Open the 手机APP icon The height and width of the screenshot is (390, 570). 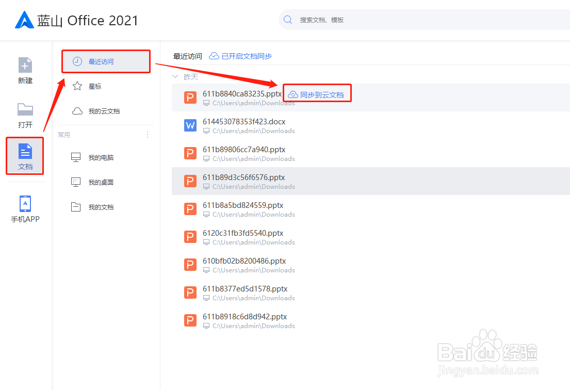[x=25, y=204]
